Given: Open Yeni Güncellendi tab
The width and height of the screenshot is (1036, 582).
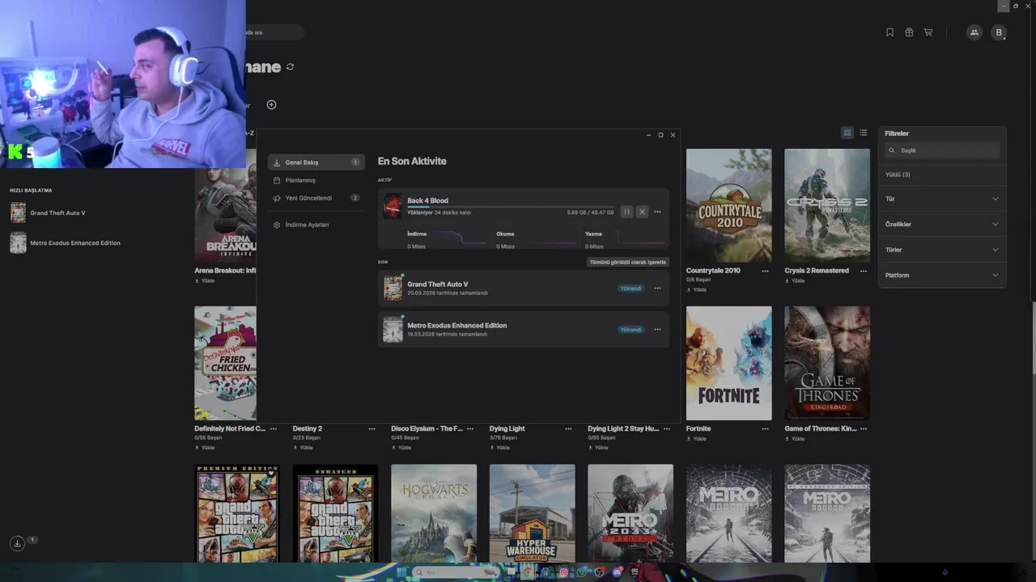Looking at the screenshot, I should click(316, 198).
